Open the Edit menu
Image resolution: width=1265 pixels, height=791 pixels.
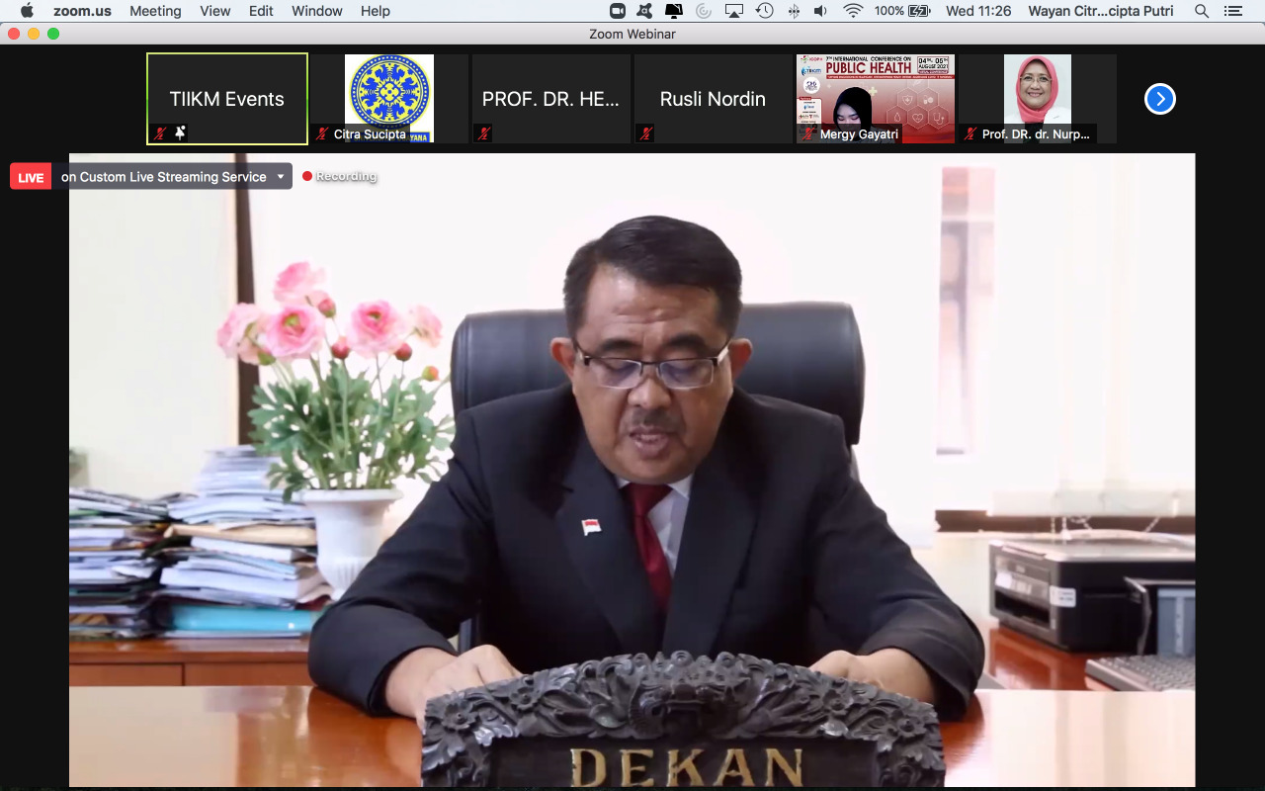click(x=261, y=11)
